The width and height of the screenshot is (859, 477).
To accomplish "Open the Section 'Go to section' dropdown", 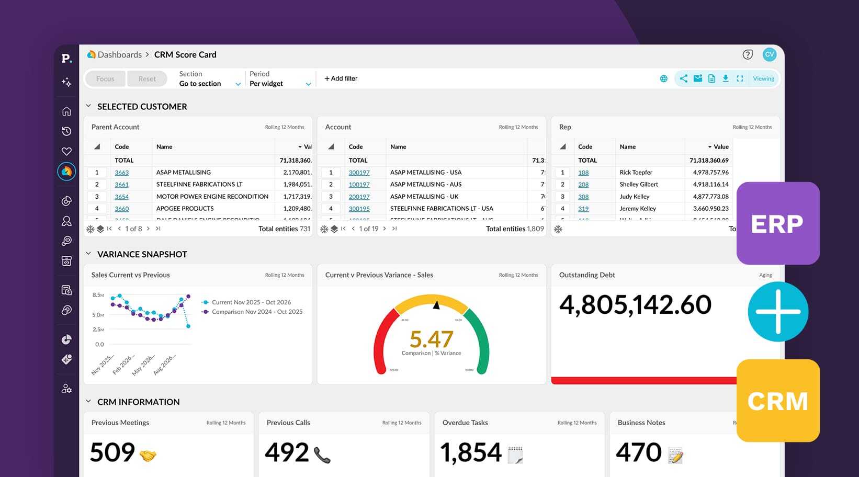I will [x=210, y=79].
